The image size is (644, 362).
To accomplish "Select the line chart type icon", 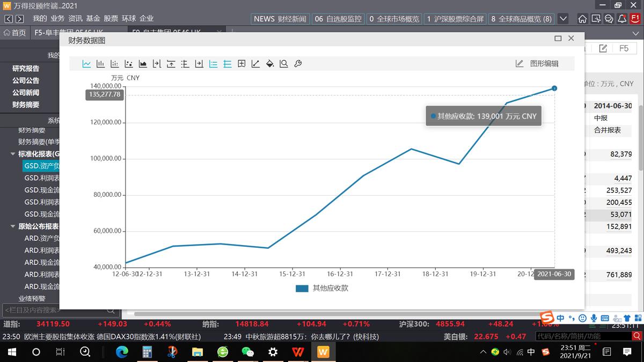I will click(86, 64).
